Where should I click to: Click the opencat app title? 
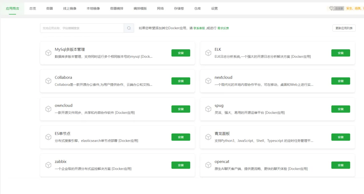click(222, 162)
